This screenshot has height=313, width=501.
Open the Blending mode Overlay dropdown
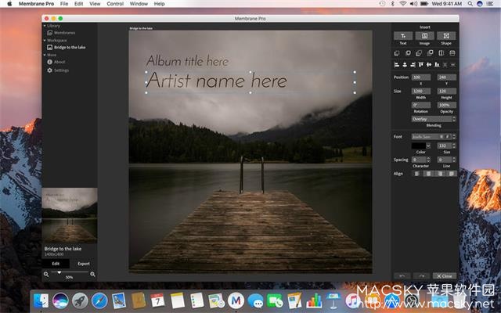(434, 119)
